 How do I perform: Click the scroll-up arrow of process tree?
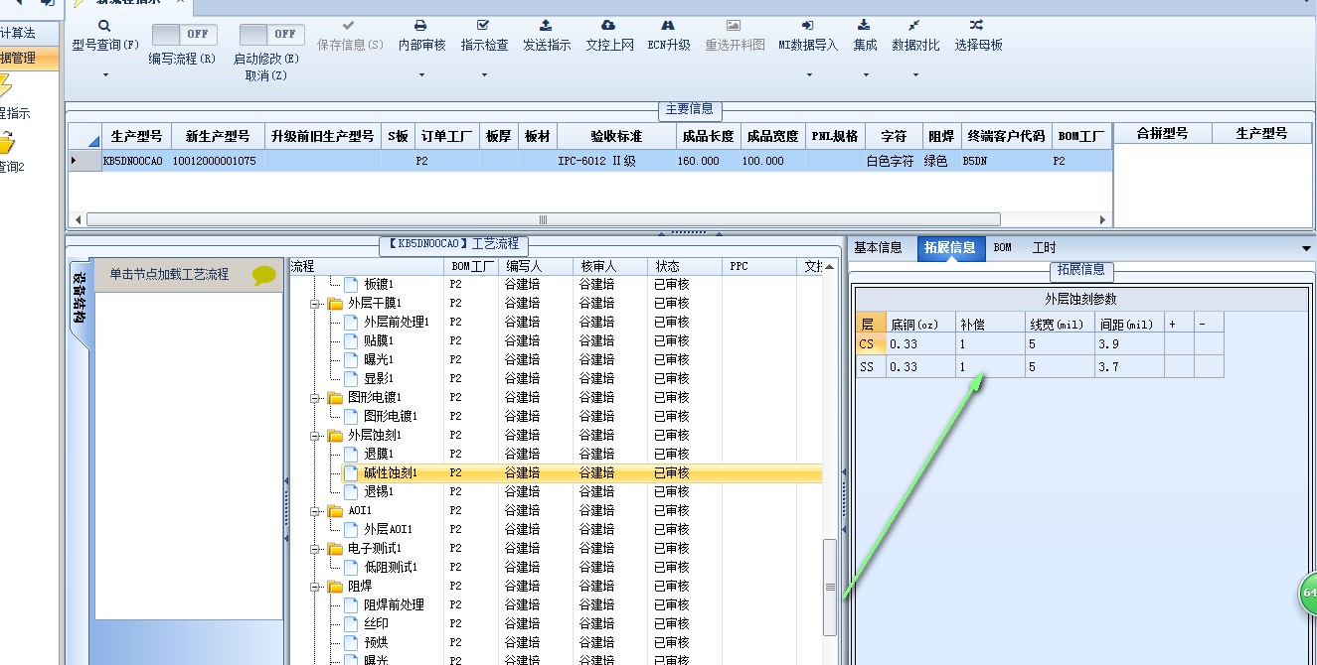pyautogui.click(x=830, y=267)
